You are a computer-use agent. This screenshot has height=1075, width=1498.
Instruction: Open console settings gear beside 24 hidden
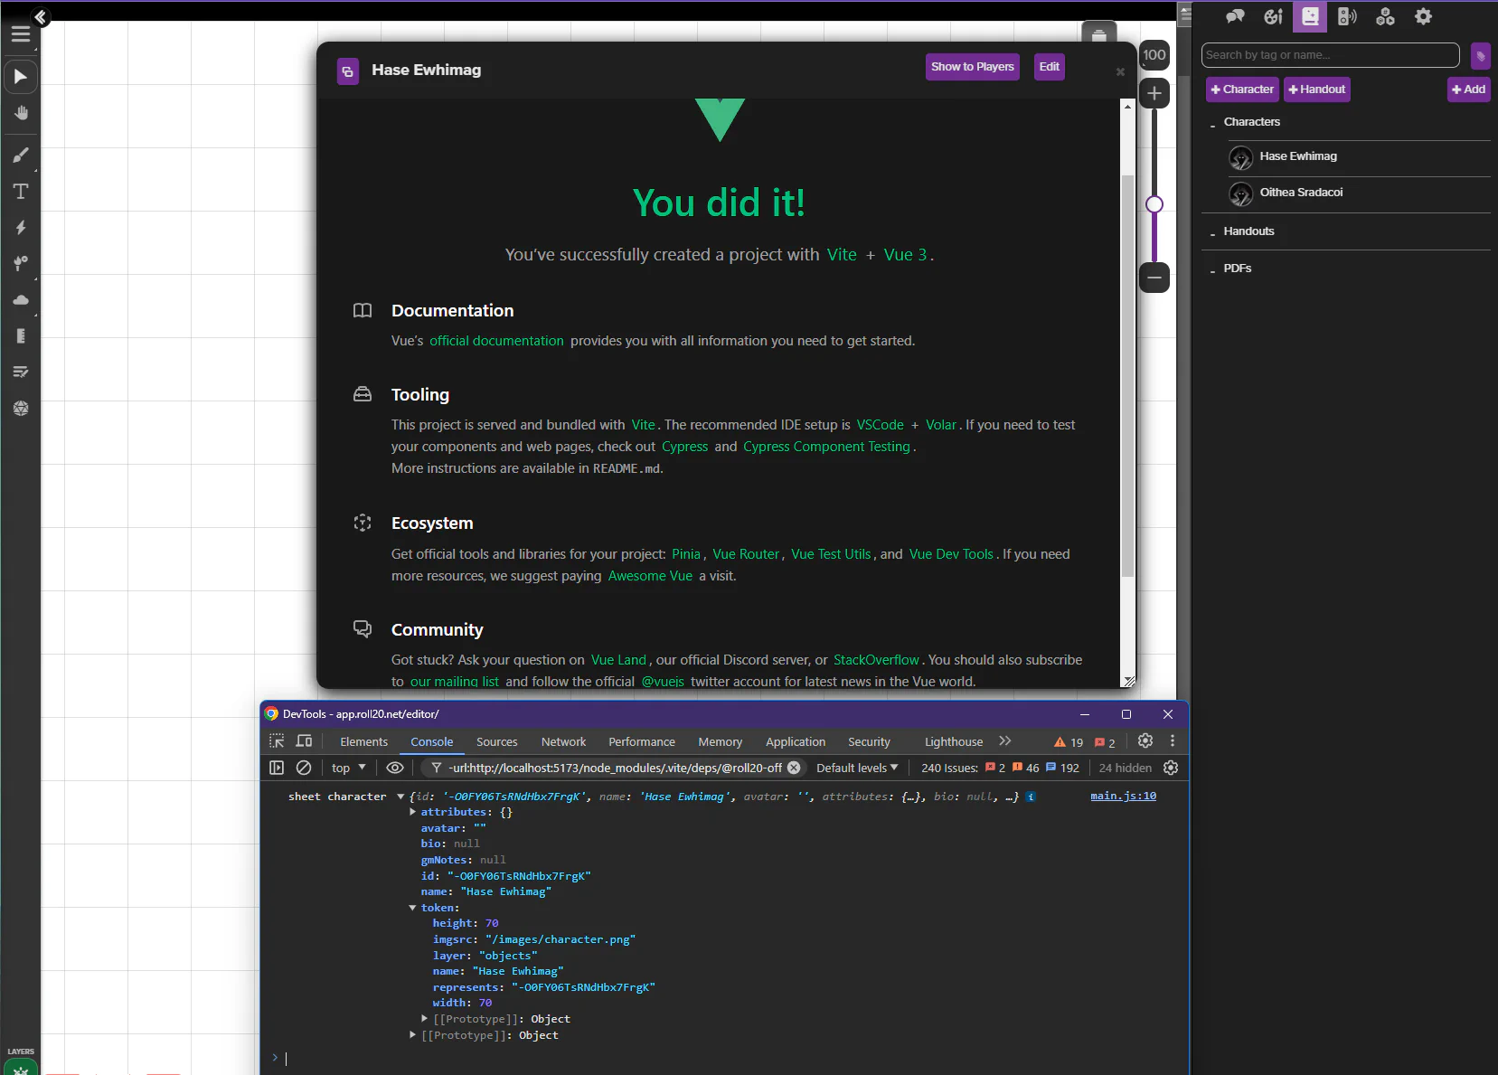1171,768
